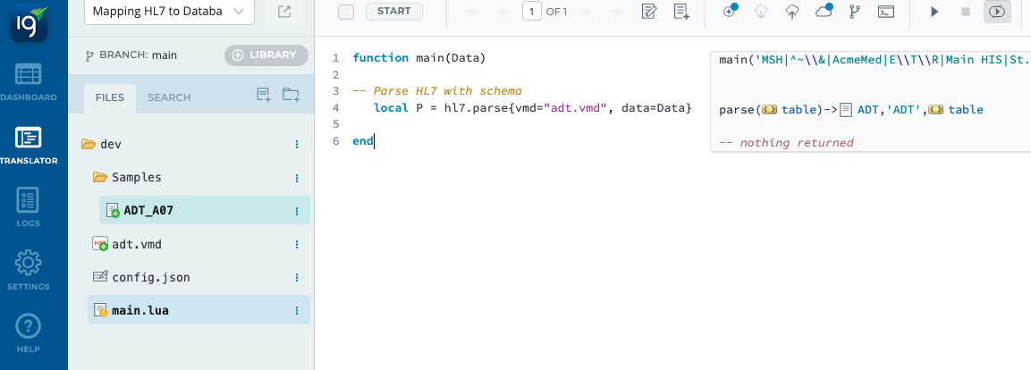Select the FILES tab
Viewport: 1031px width, 370px height.
pos(110,97)
